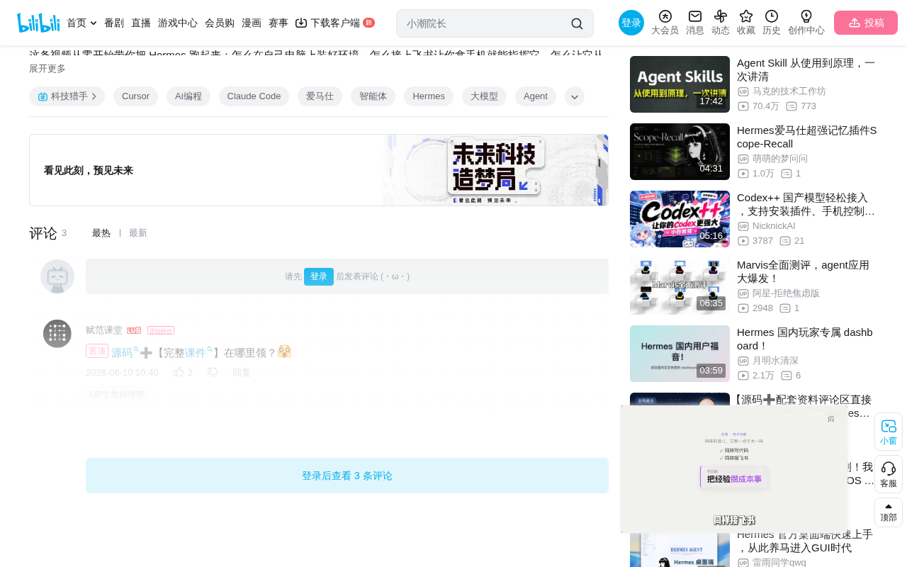The height and width of the screenshot is (567, 907).
Task: Sort comments by 最新
Action: [x=138, y=233]
